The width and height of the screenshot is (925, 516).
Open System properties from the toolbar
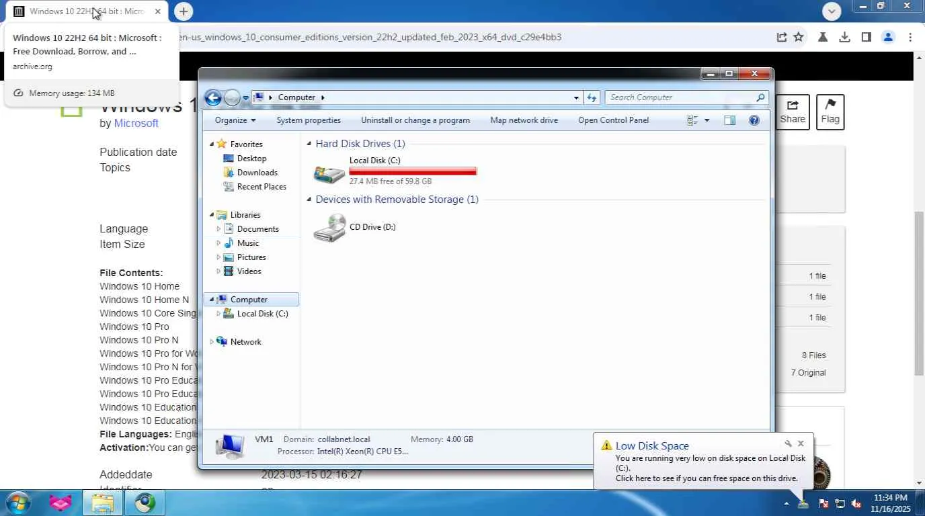(x=309, y=120)
